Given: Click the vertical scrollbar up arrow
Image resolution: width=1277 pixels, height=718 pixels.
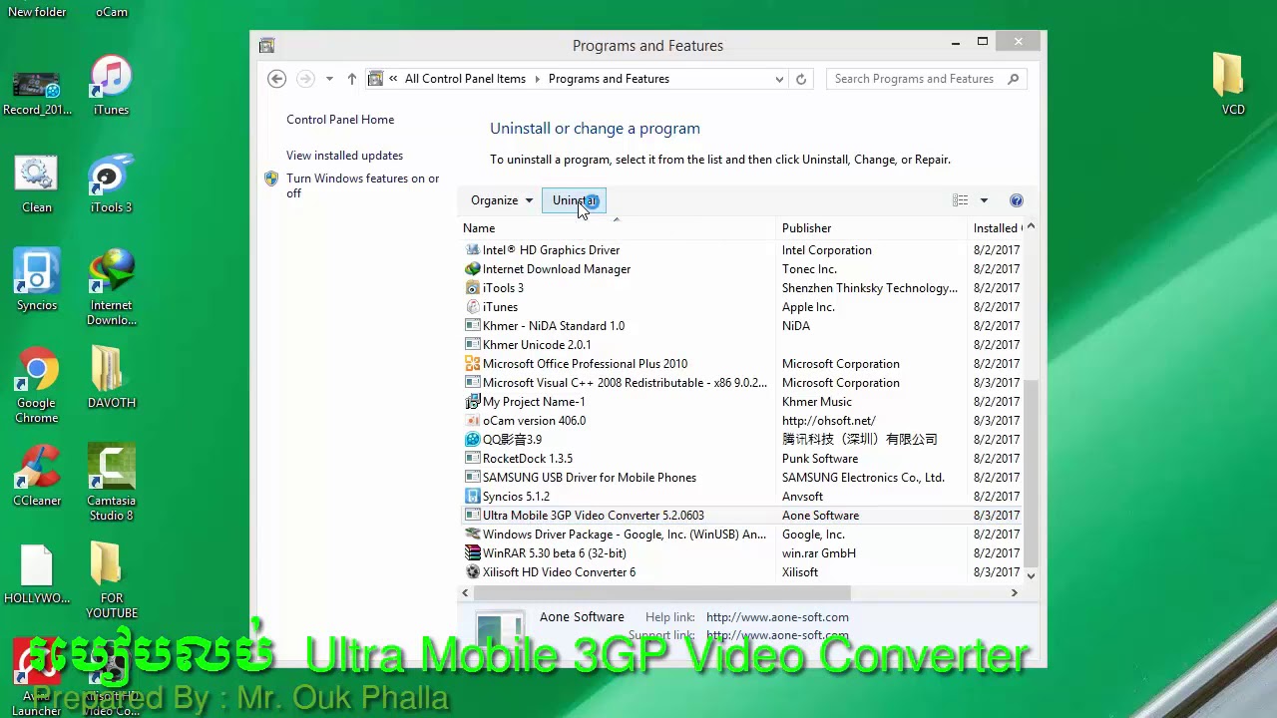Looking at the screenshot, I should 1031,227.
